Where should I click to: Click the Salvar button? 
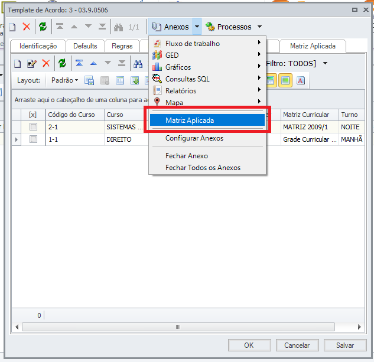[x=345, y=345]
